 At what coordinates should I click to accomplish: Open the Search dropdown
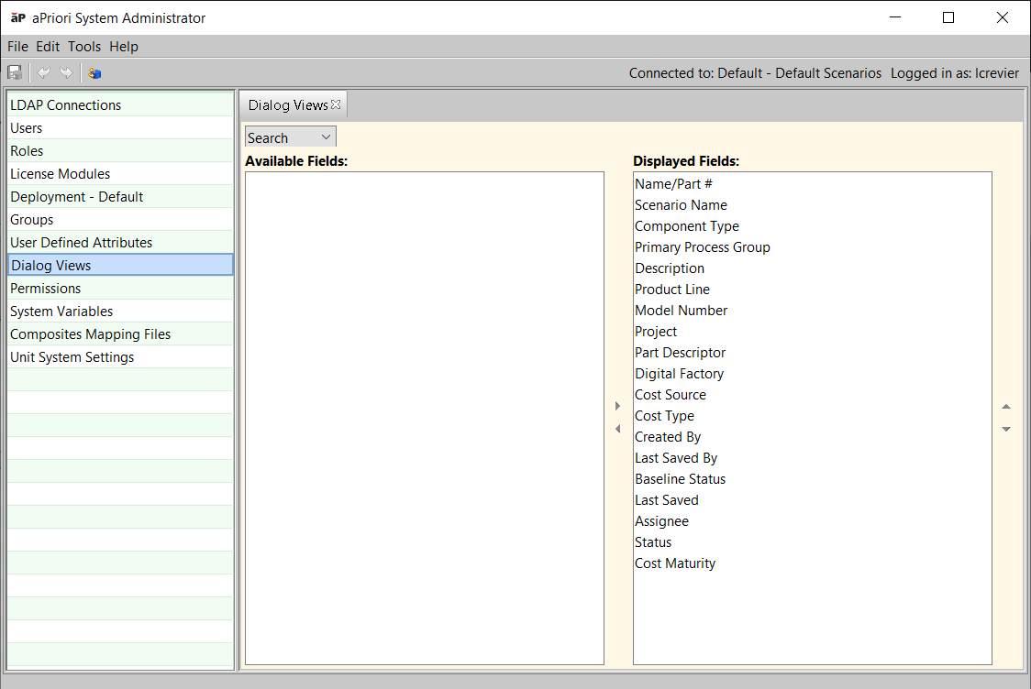pos(291,137)
